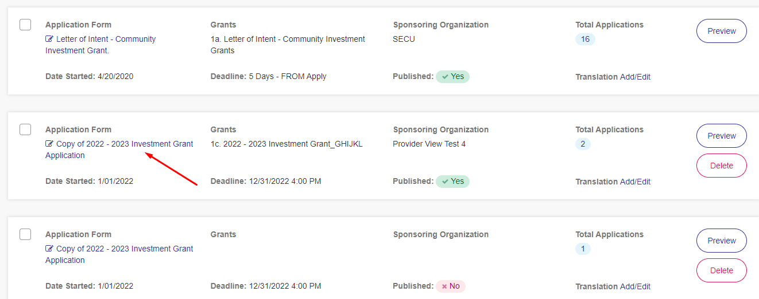
Task: Click Add/Edit translation for SECU form
Action: (635, 77)
